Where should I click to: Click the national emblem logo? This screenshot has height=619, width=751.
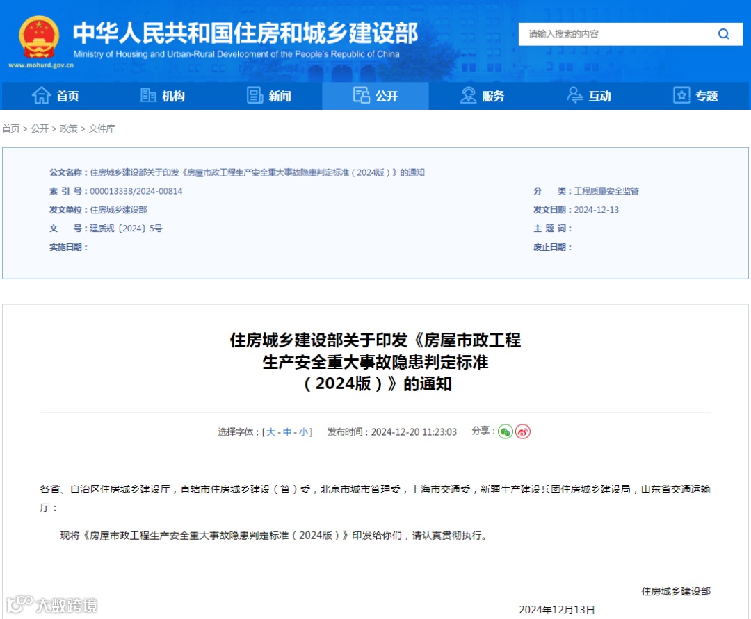coord(39,38)
